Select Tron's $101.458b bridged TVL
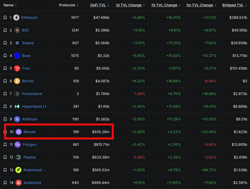The width and height of the screenshot is (250, 189). 239,68
